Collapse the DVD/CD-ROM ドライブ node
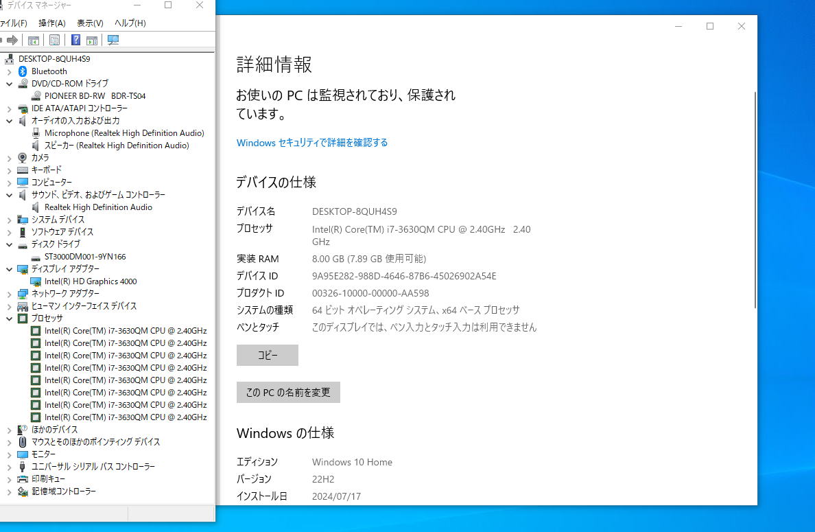This screenshot has height=532, width=815. click(10, 84)
